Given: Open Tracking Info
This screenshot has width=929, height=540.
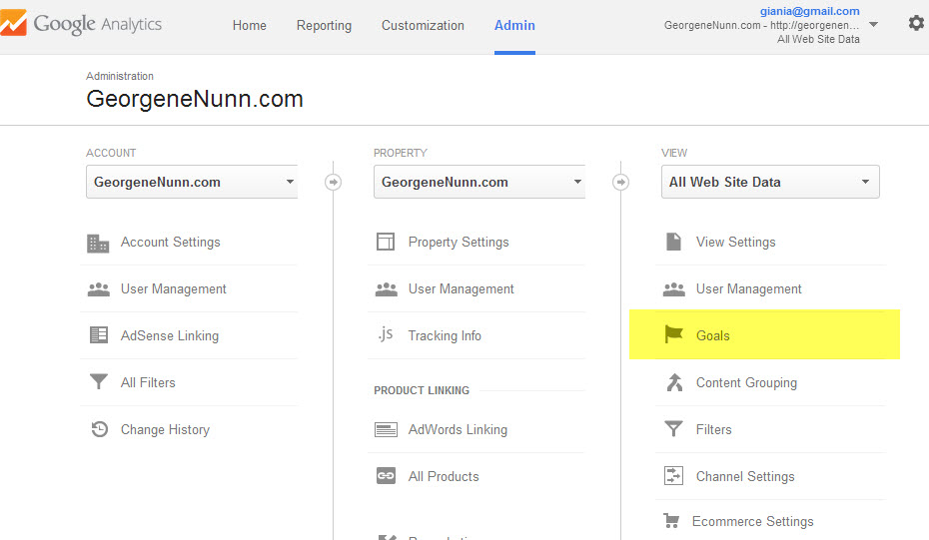Looking at the screenshot, I should (445, 335).
